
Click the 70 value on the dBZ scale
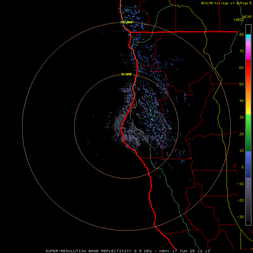tap(241, 51)
